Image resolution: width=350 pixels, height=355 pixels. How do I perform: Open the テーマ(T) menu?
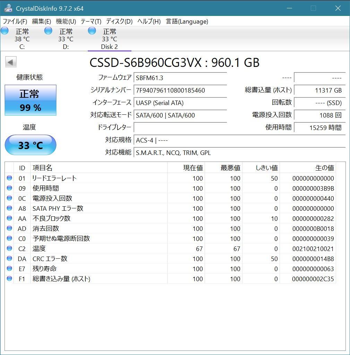pos(90,21)
